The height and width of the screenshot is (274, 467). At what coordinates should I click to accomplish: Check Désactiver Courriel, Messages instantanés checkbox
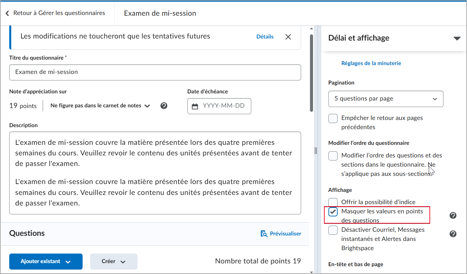pyautogui.click(x=333, y=230)
